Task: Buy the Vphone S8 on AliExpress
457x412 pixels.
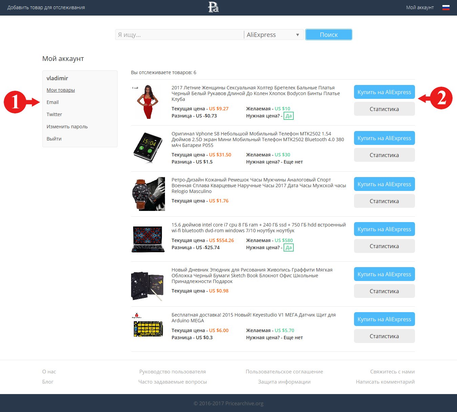Action: pyautogui.click(x=384, y=138)
